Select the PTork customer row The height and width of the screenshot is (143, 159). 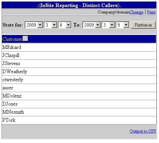pos(79,120)
